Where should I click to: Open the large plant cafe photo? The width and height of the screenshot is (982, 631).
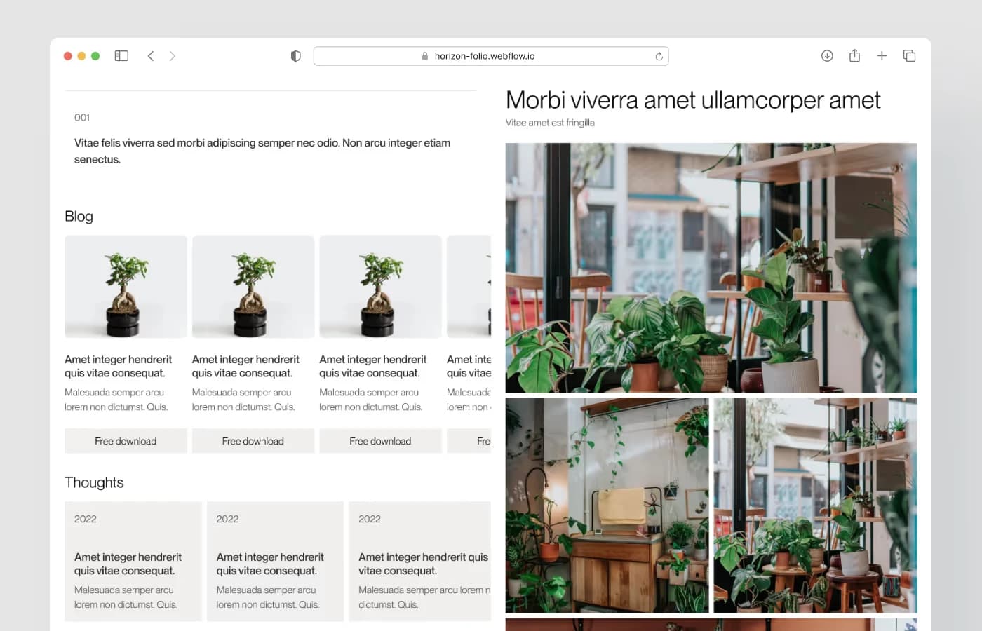click(711, 268)
